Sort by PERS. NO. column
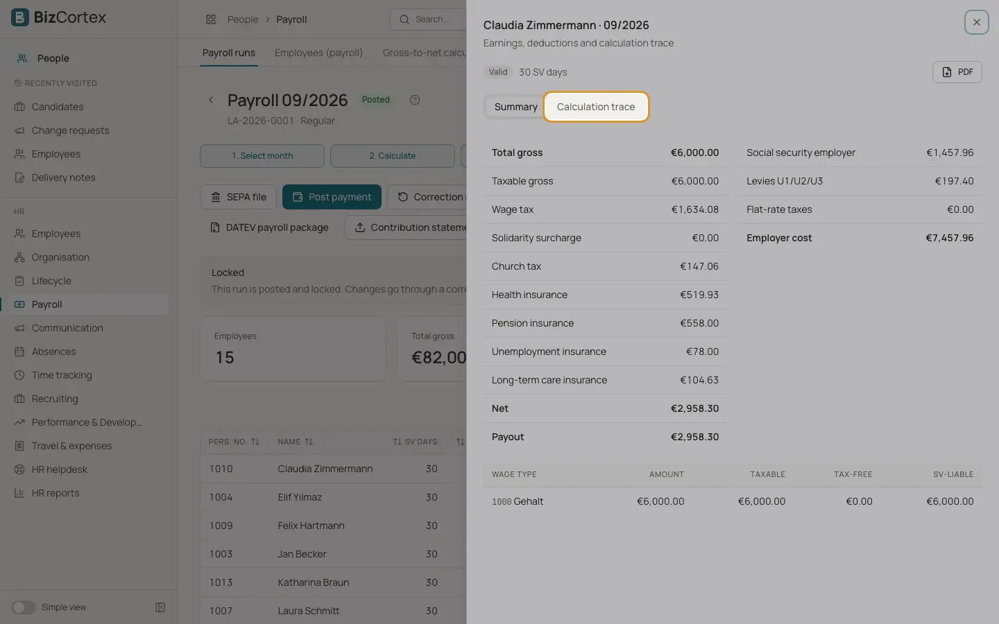The image size is (999, 624). coord(234,442)
